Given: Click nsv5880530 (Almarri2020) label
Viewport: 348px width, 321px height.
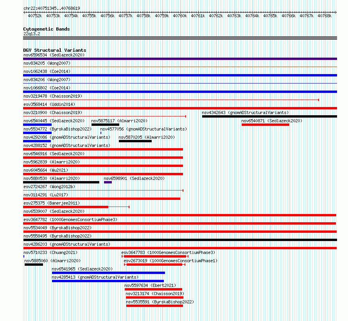Looking at the screenshot, I should 52,178.
